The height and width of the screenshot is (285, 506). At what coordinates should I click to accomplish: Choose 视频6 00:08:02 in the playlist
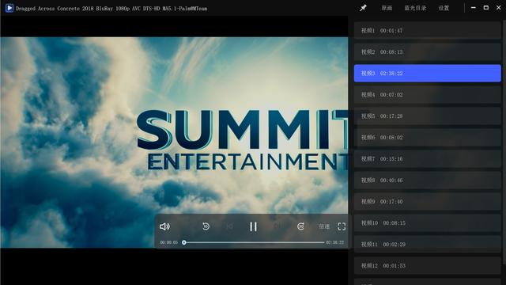[x=427, y=137]
